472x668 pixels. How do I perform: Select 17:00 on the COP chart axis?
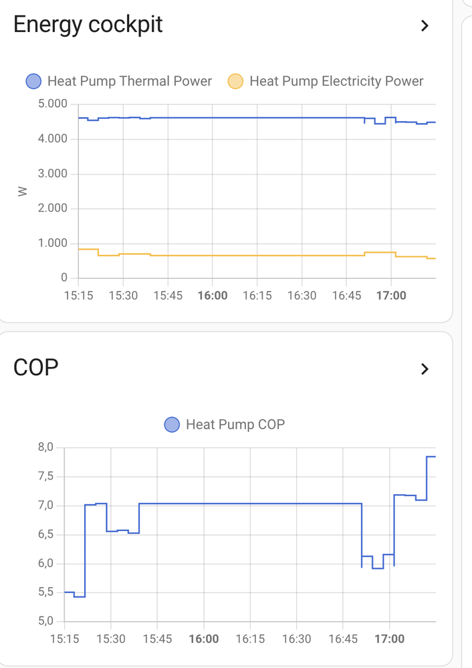(x=389, y=639)
